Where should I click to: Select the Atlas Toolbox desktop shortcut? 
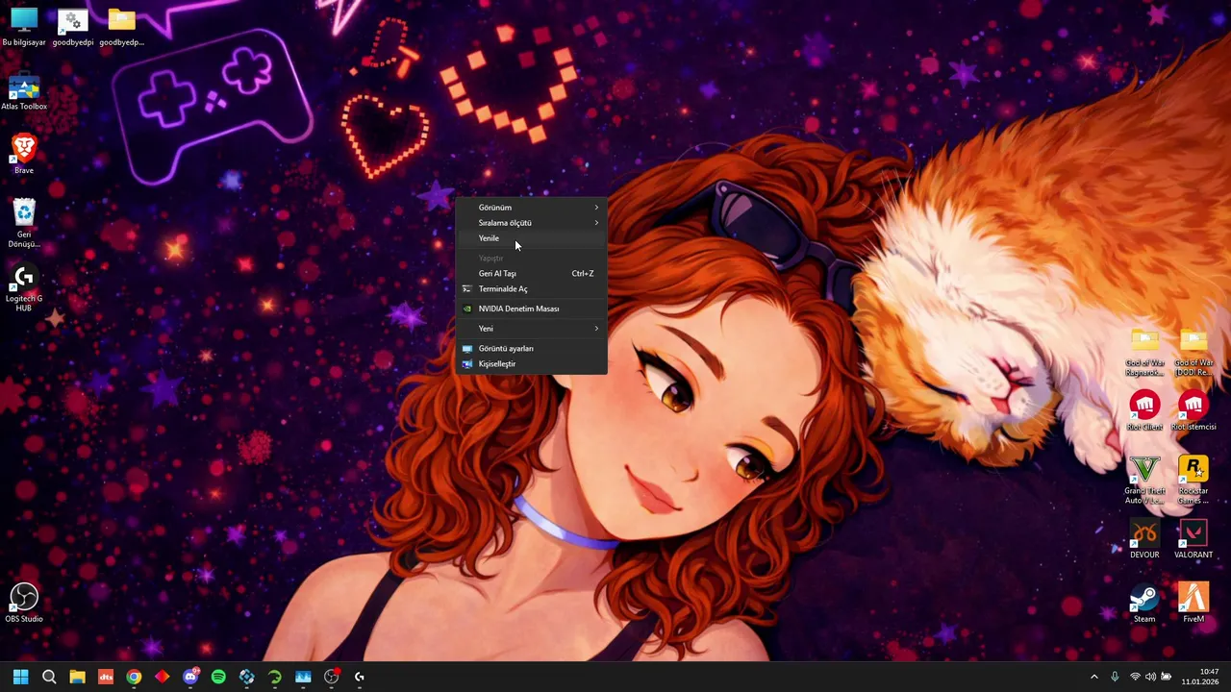[x=24, y=92]
